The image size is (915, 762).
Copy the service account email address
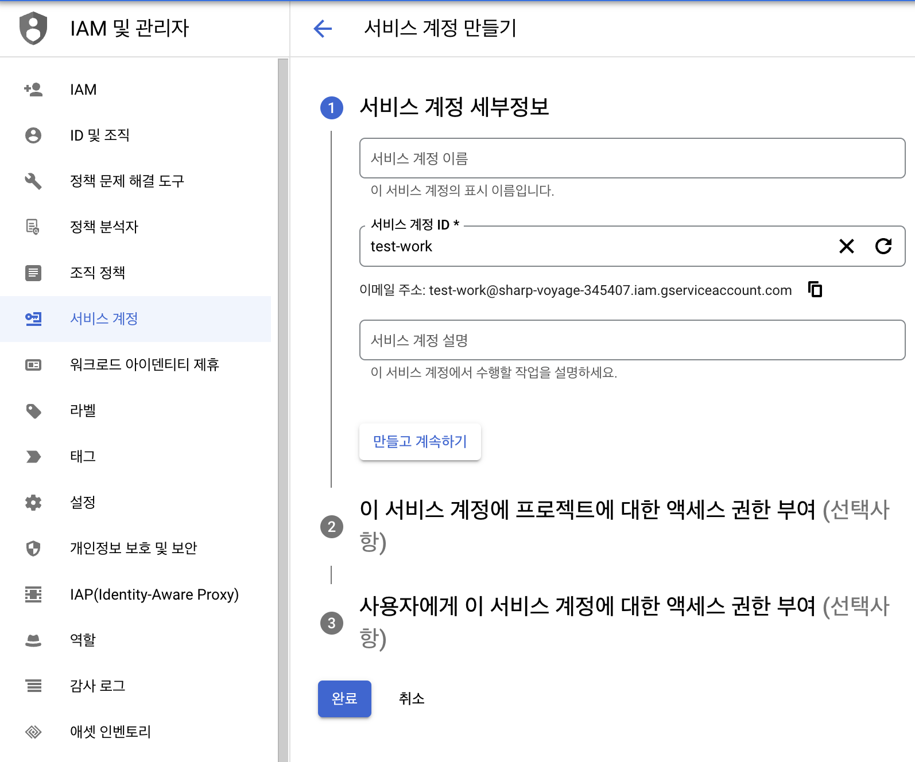pos(815,289)
